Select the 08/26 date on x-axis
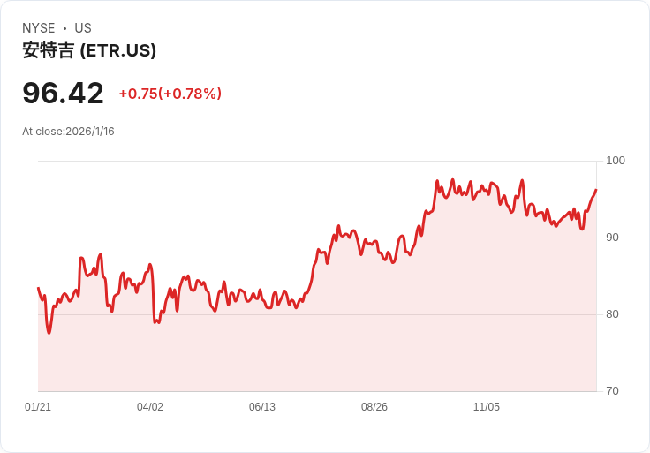 [374, 407]
